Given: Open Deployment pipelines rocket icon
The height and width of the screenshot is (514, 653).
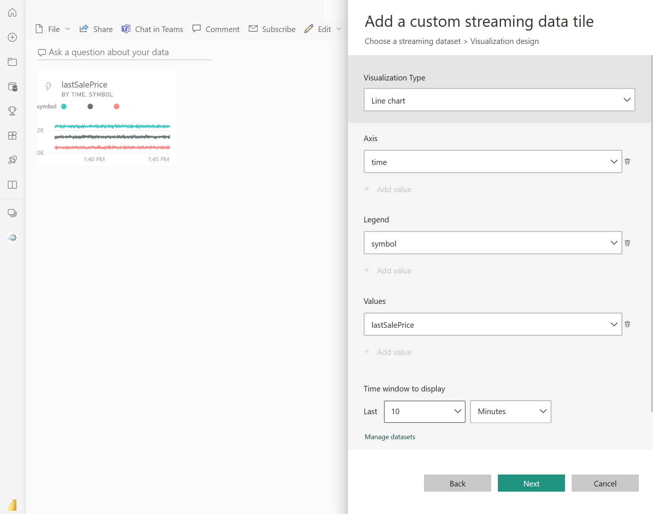Looking at the screenshot, I should 12,160.
